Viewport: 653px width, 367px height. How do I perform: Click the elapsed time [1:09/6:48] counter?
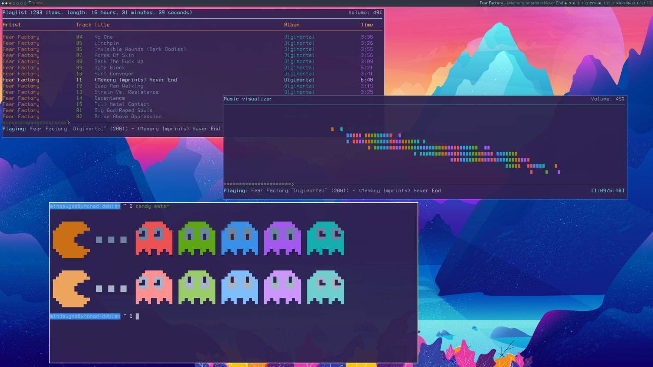tap(608, 190)
